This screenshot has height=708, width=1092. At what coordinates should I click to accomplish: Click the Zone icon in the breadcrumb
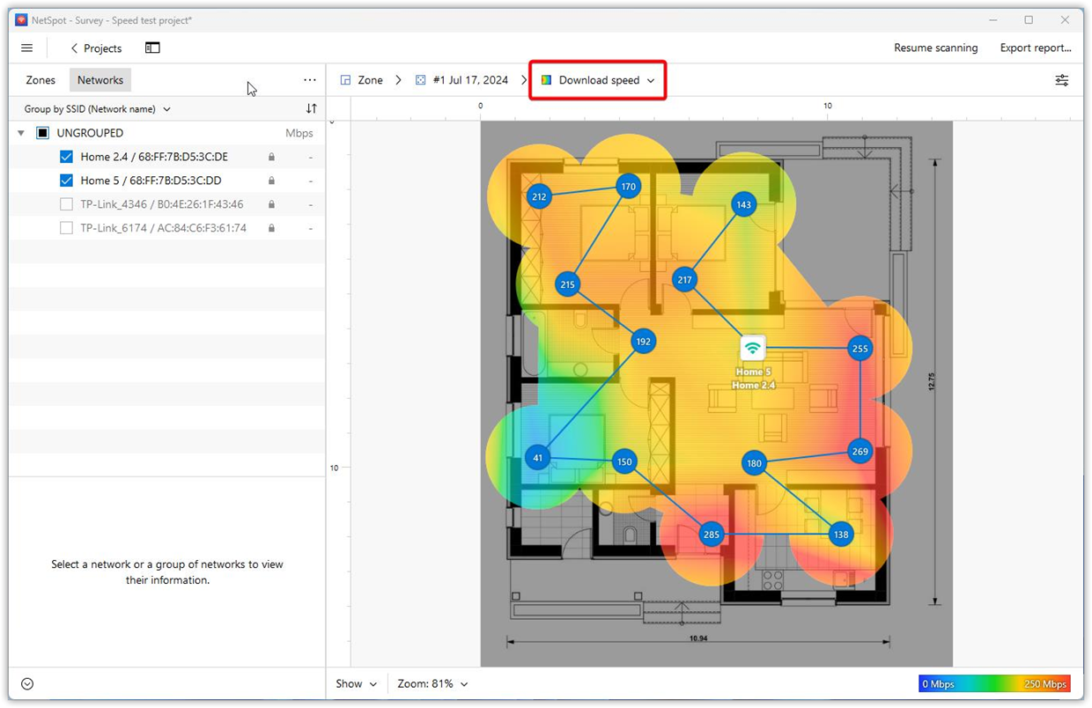click(x=343, y=79)
